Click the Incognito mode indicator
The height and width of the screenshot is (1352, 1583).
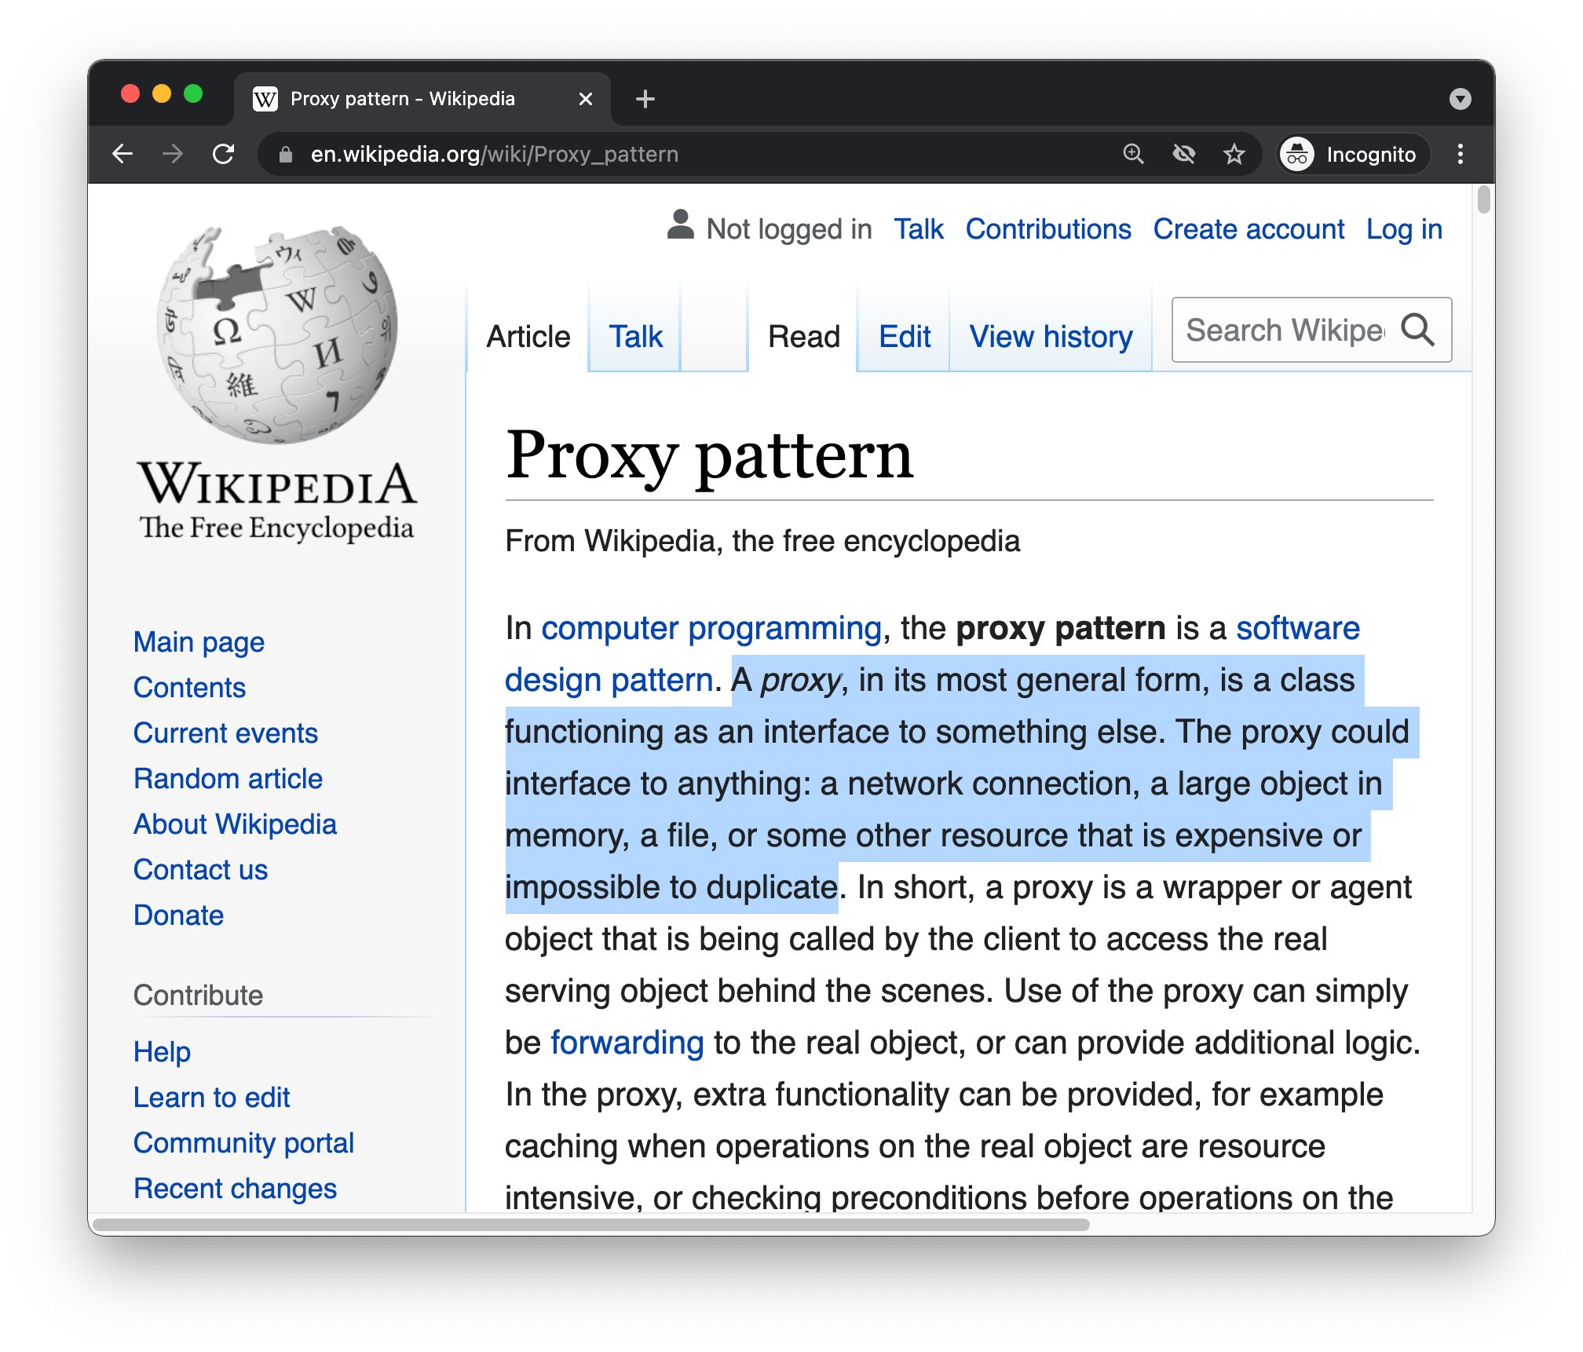coord(1352,154)
